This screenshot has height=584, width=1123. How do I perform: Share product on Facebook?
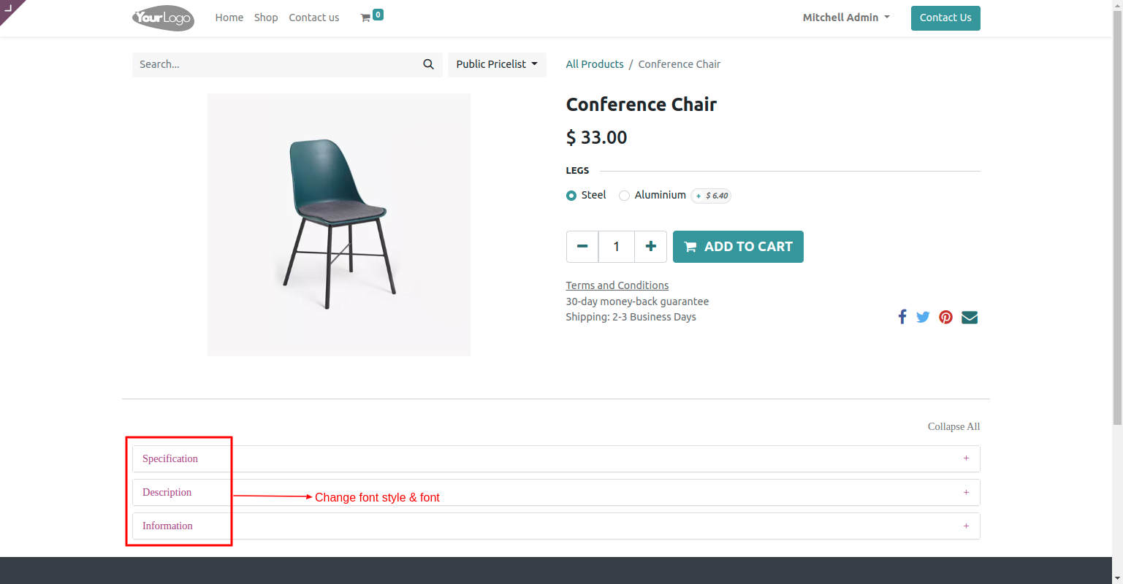(x=902, y=317)
